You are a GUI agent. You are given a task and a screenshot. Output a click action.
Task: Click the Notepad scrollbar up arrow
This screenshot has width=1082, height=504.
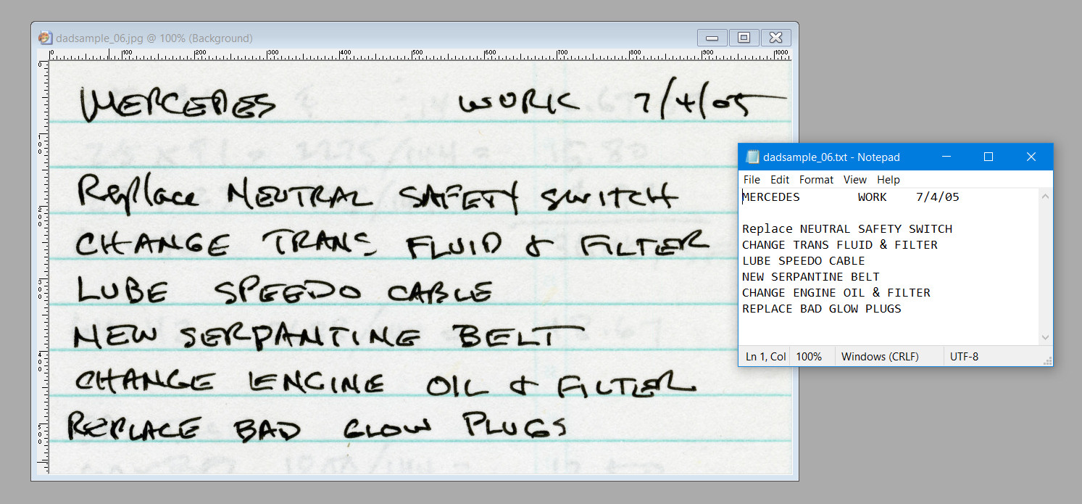coord(1045,197)
